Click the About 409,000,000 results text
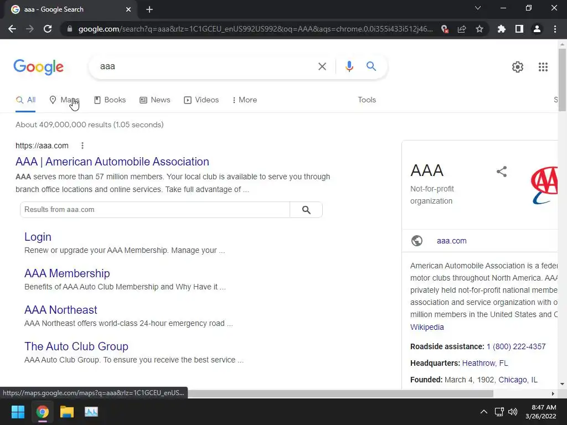The image size is (567, 425). (x=90, y=125)
